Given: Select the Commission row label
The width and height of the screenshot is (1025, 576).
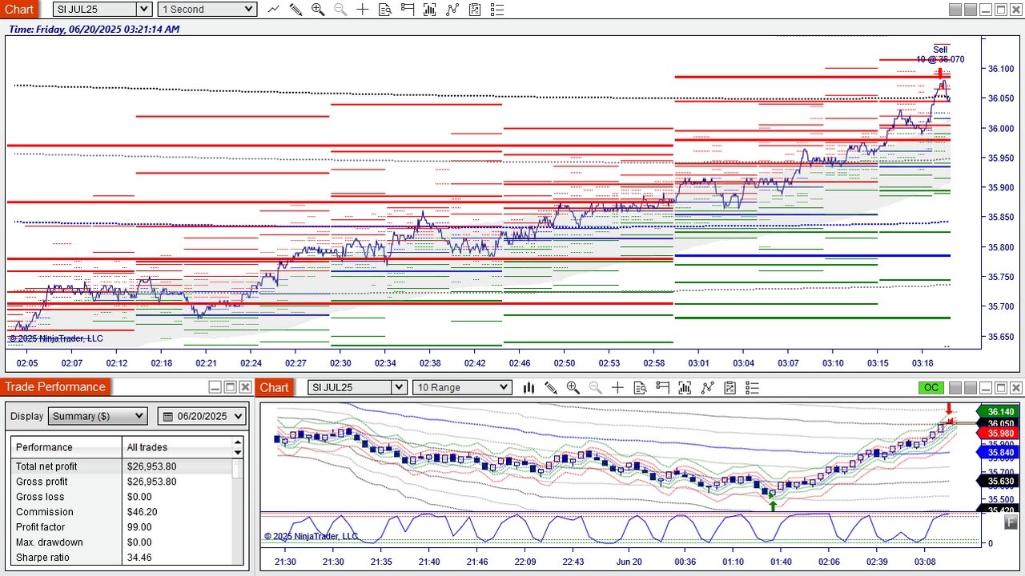Looking at the screenshot, I should (x=45, y=512).
